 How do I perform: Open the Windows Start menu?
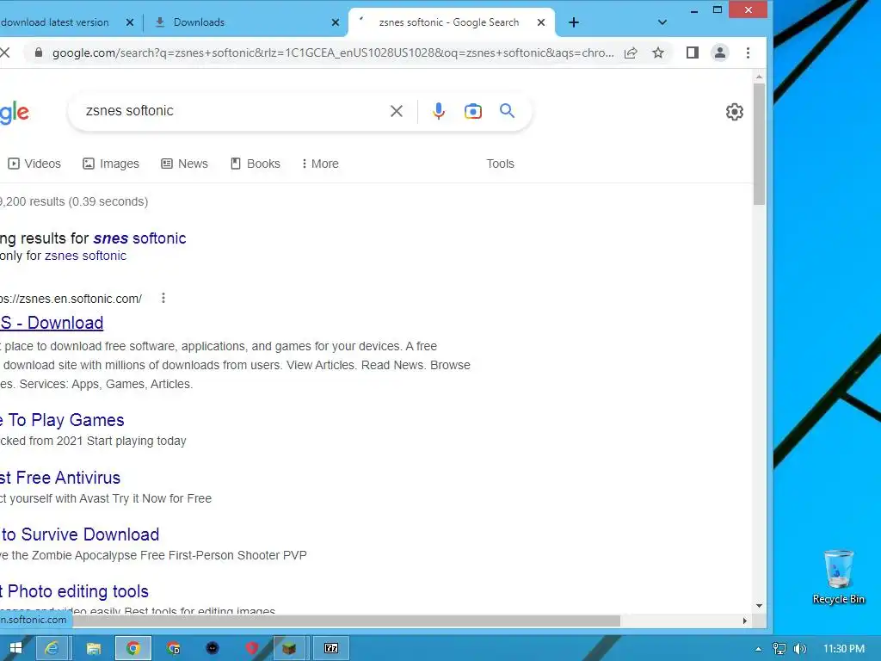click(x=15, y=648)
